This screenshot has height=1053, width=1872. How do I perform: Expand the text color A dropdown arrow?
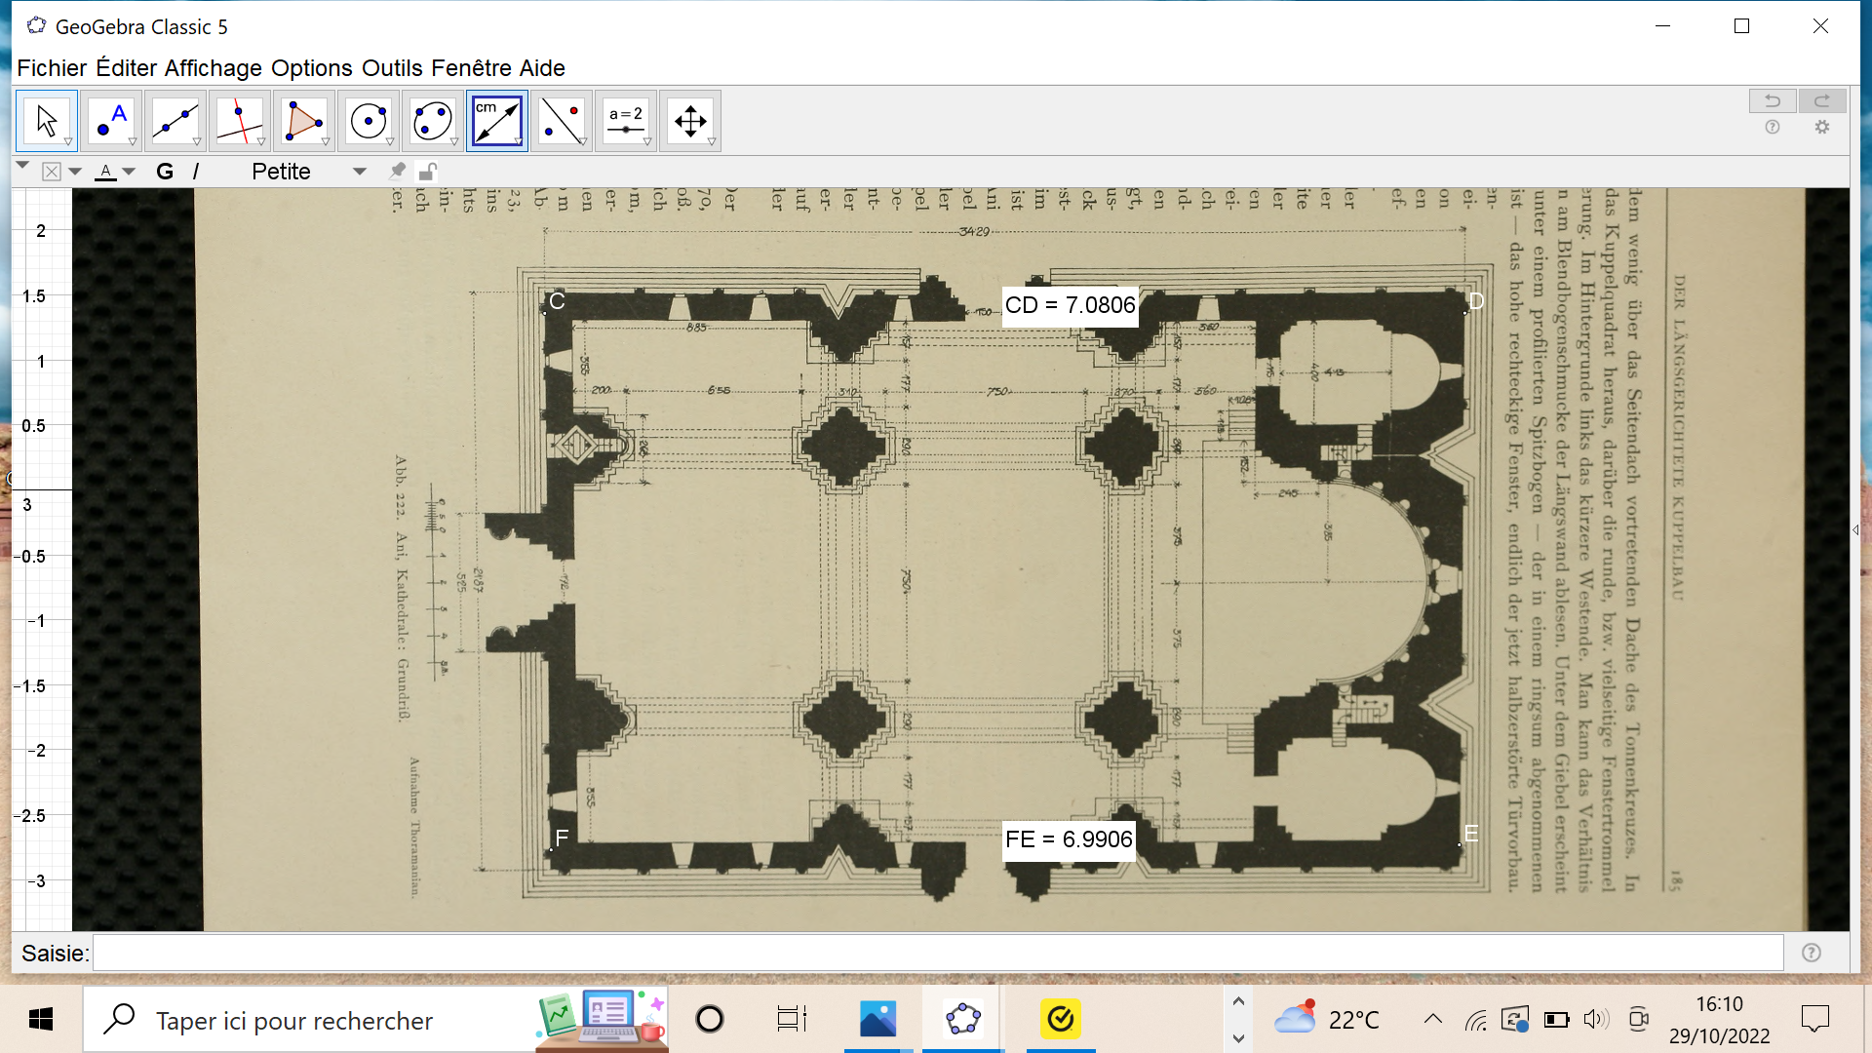coord(129,172)
